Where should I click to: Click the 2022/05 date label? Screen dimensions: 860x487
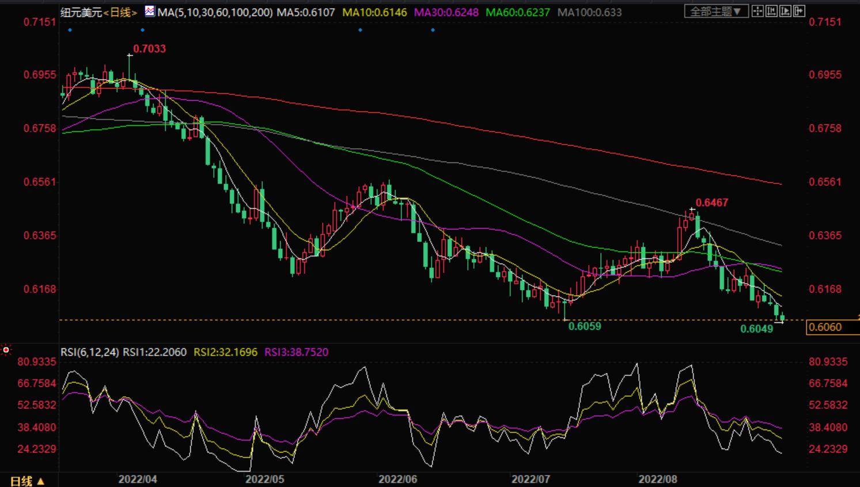click(x=265, y=480)
